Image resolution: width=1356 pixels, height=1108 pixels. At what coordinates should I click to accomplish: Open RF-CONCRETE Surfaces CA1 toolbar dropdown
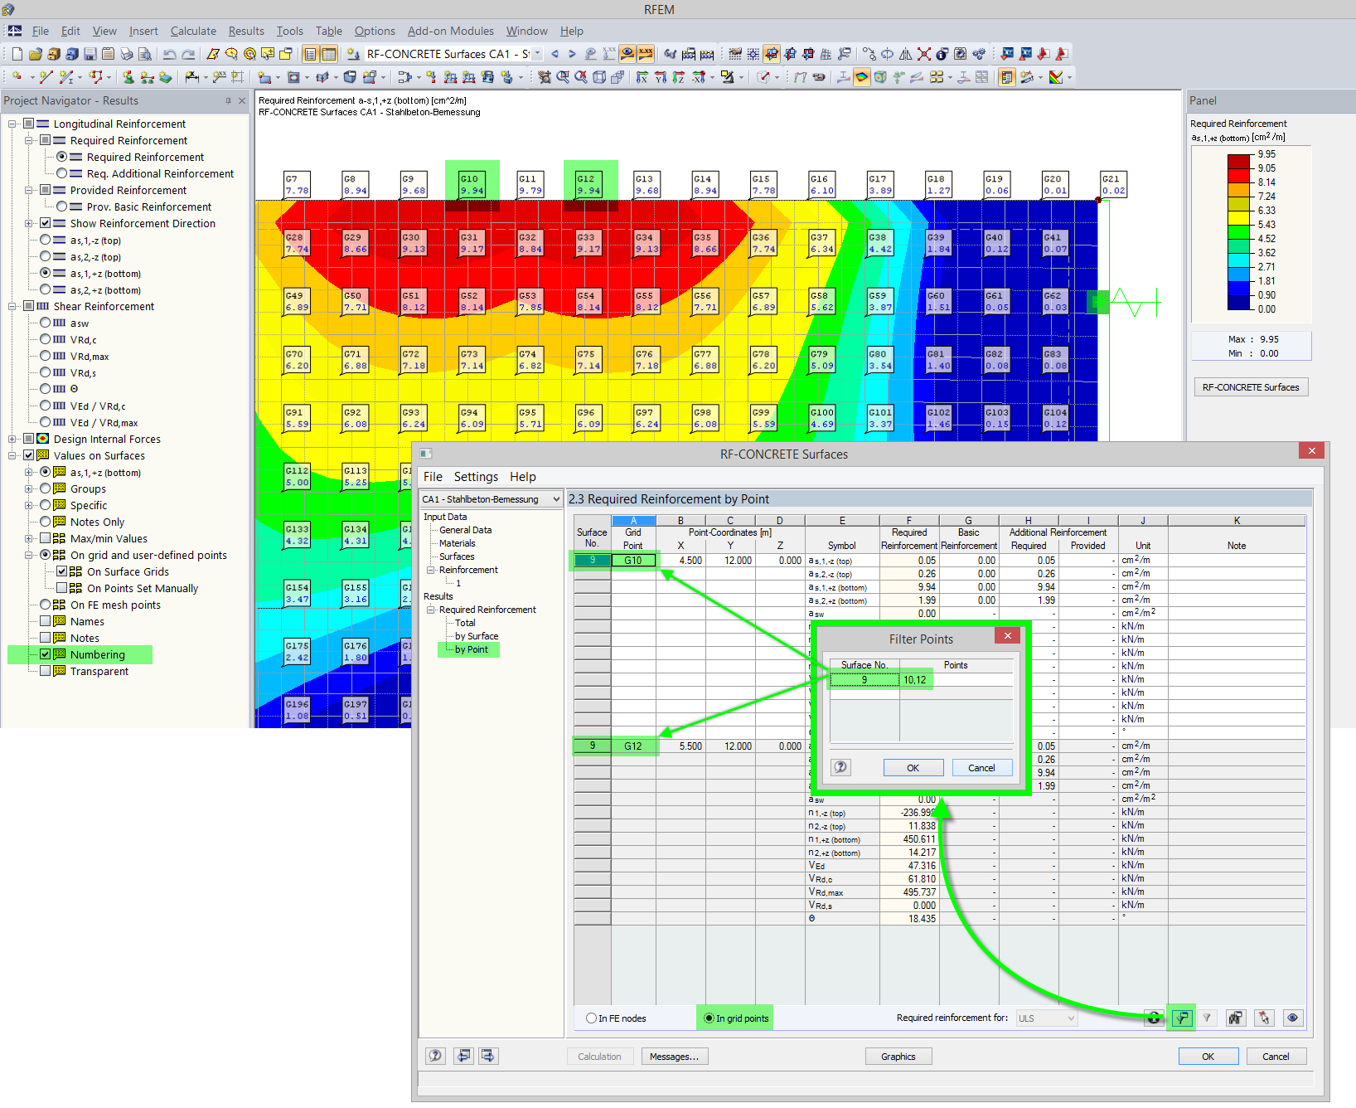pyautogui.click(x=537, y=54)
